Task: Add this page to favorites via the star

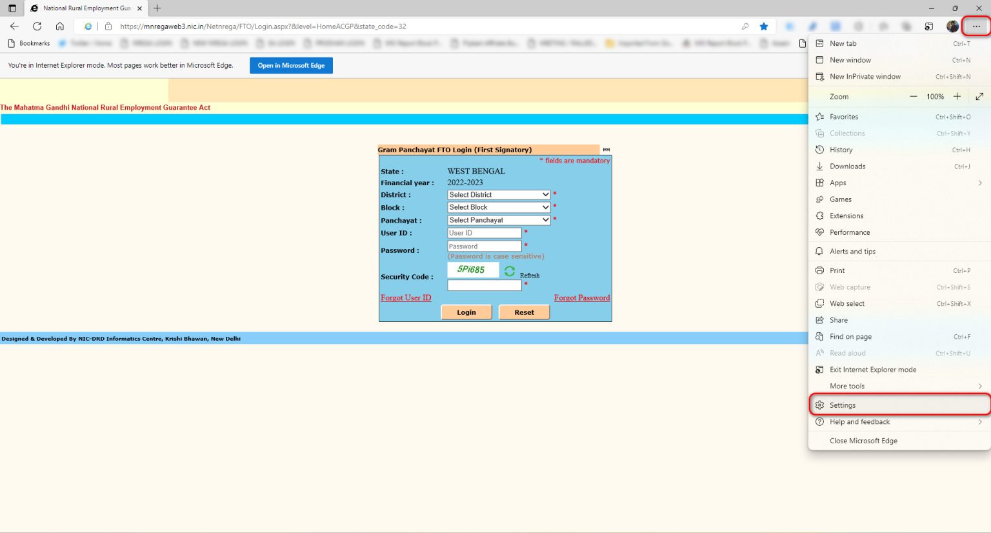Action: (764, 26)
